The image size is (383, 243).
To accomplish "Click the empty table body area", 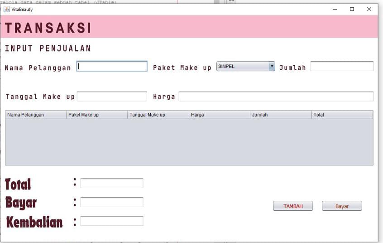I will click(189, 142).
